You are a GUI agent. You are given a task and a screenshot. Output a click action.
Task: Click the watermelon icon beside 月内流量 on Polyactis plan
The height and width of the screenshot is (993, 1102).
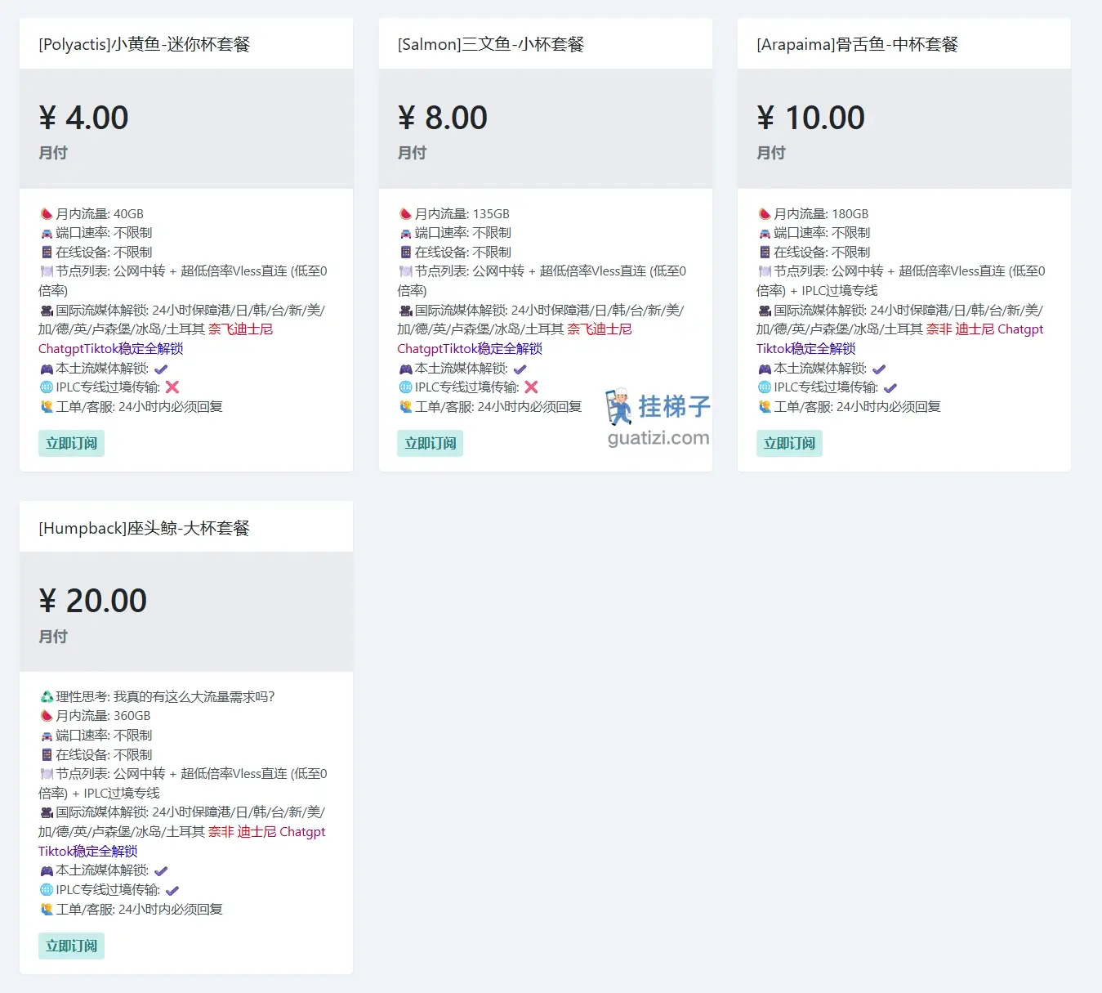(x=47, y=213)
